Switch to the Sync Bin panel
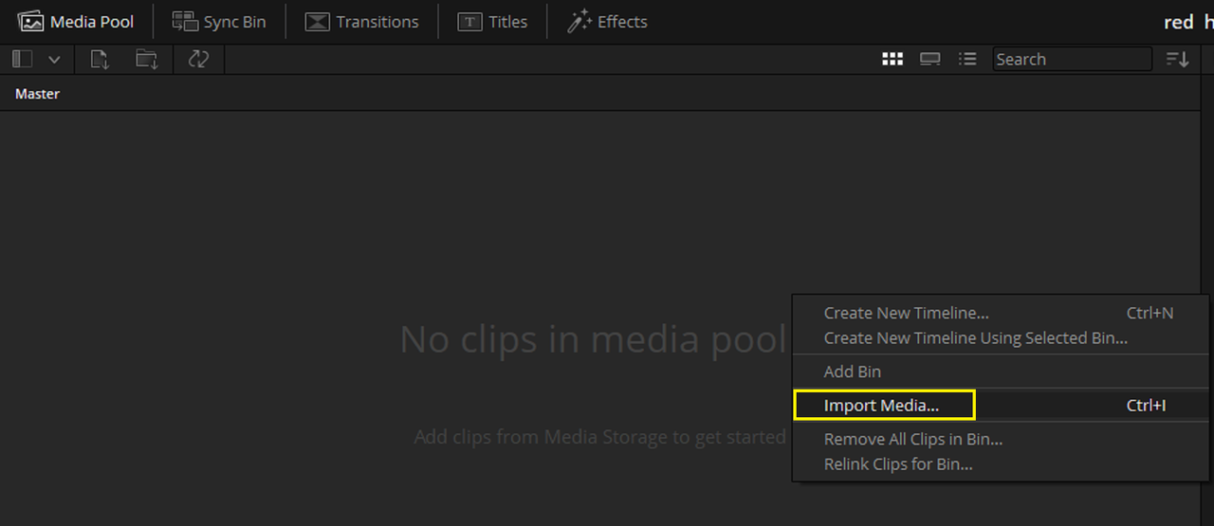Screen dimensions: 1214x526 pos(219,21)
